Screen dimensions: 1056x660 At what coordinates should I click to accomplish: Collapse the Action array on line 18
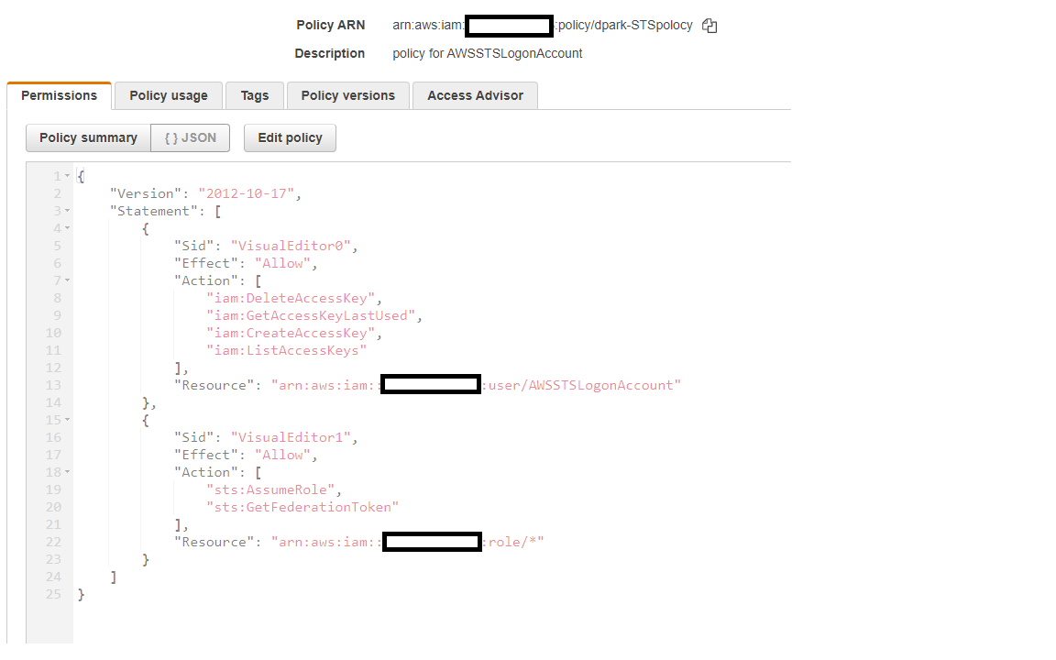(65, 471)
